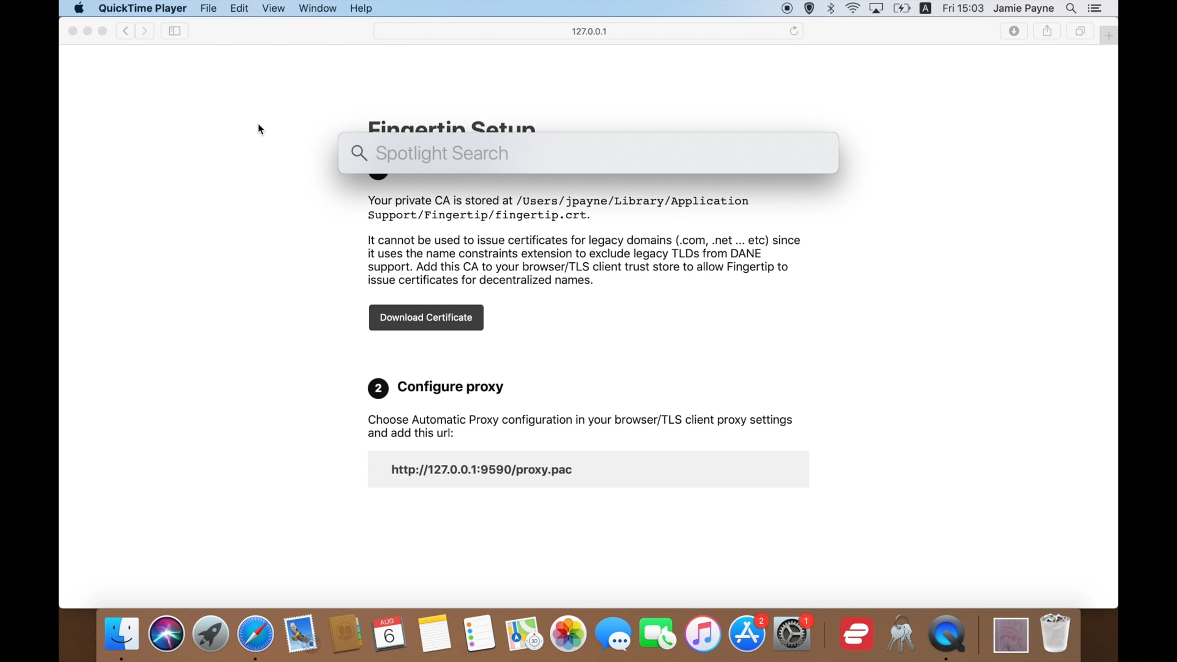1177x662 pixels.
Task: Add a new Safari tab
Action: tap(1109, 35)
